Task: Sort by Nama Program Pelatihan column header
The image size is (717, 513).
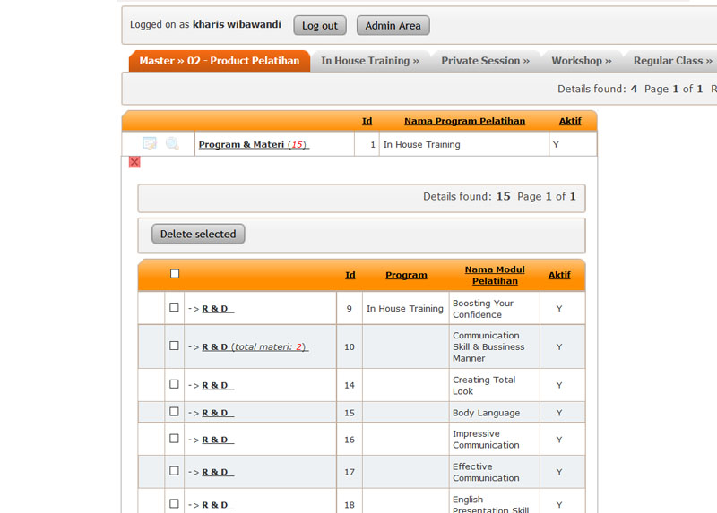Action: coord(464,121)
